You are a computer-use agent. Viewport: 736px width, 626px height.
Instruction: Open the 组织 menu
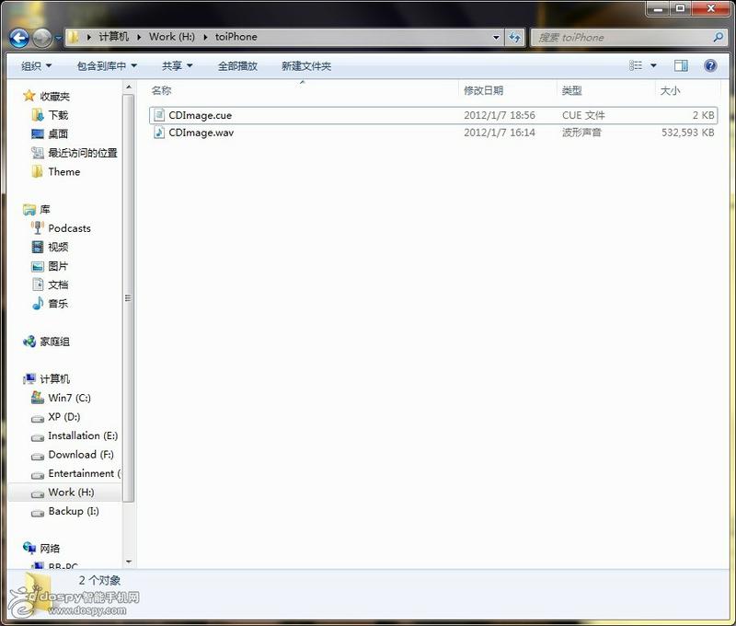pyautogui.click(x=36, y=66)
